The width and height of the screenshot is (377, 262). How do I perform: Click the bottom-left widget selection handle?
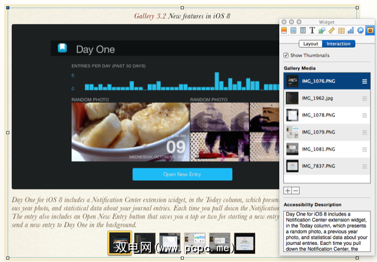click(x=8, y=258)
